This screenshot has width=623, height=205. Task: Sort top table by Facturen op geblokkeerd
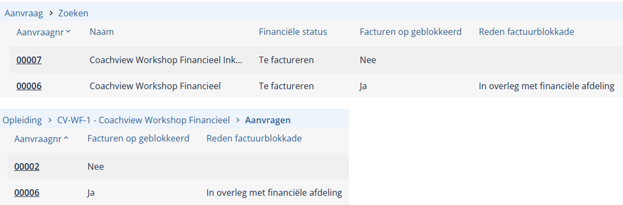pos(411,32)
